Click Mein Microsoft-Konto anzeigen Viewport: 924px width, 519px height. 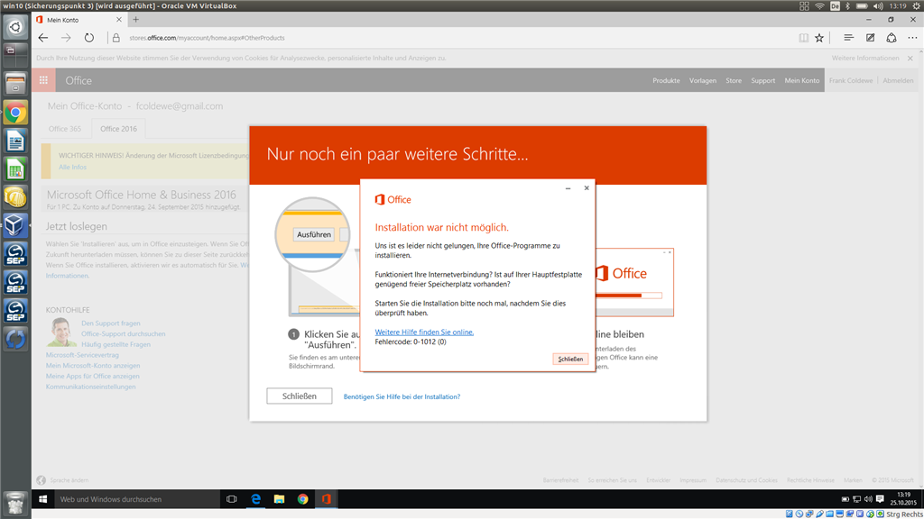(93, 366)
